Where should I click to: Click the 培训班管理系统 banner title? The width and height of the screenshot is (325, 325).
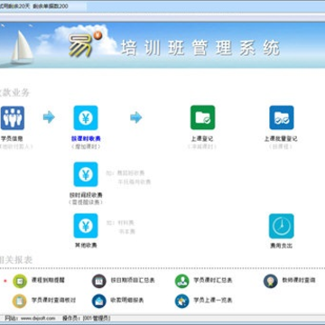(200, 48)
